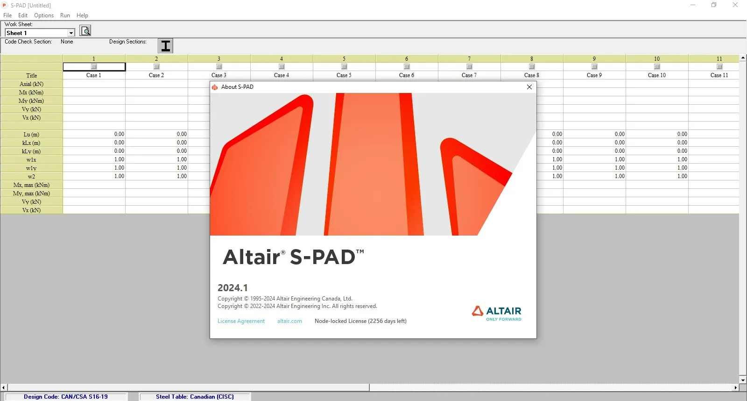Screen dimensions: 747x401
Task: Toggle checkbox for column 7
Action: 469,67
